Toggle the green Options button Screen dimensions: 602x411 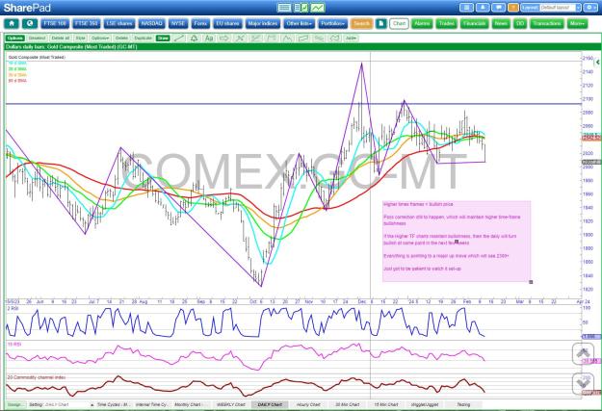point(15,38)
